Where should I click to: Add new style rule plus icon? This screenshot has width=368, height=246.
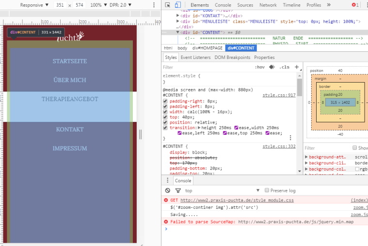tap(297, 67)
